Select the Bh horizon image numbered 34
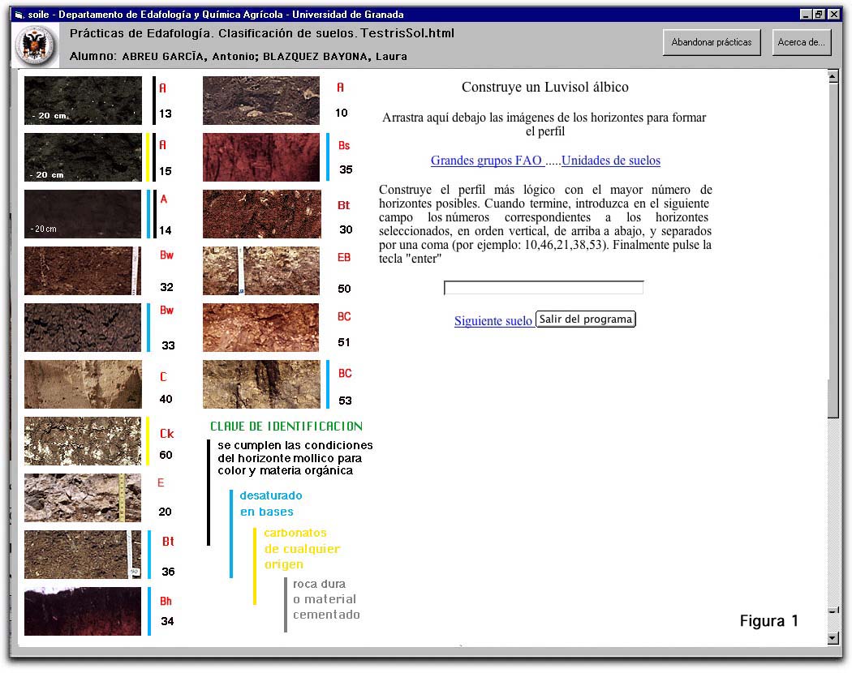 pyautogui.click(x=83, y=611)
